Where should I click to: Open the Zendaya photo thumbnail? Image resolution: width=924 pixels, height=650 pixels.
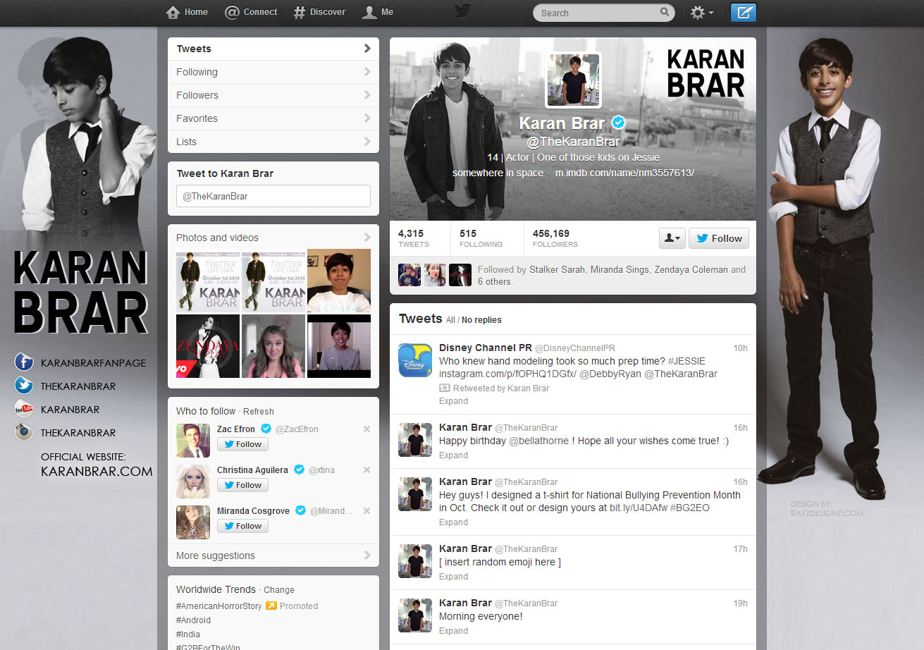[208, 346]
